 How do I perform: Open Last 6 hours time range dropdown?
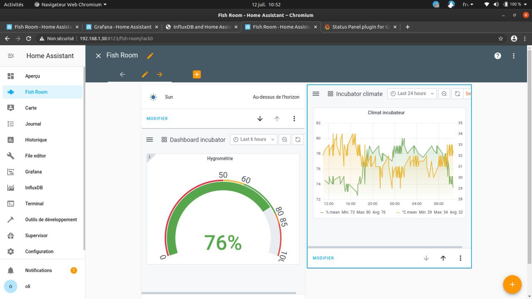pos(254,140)
